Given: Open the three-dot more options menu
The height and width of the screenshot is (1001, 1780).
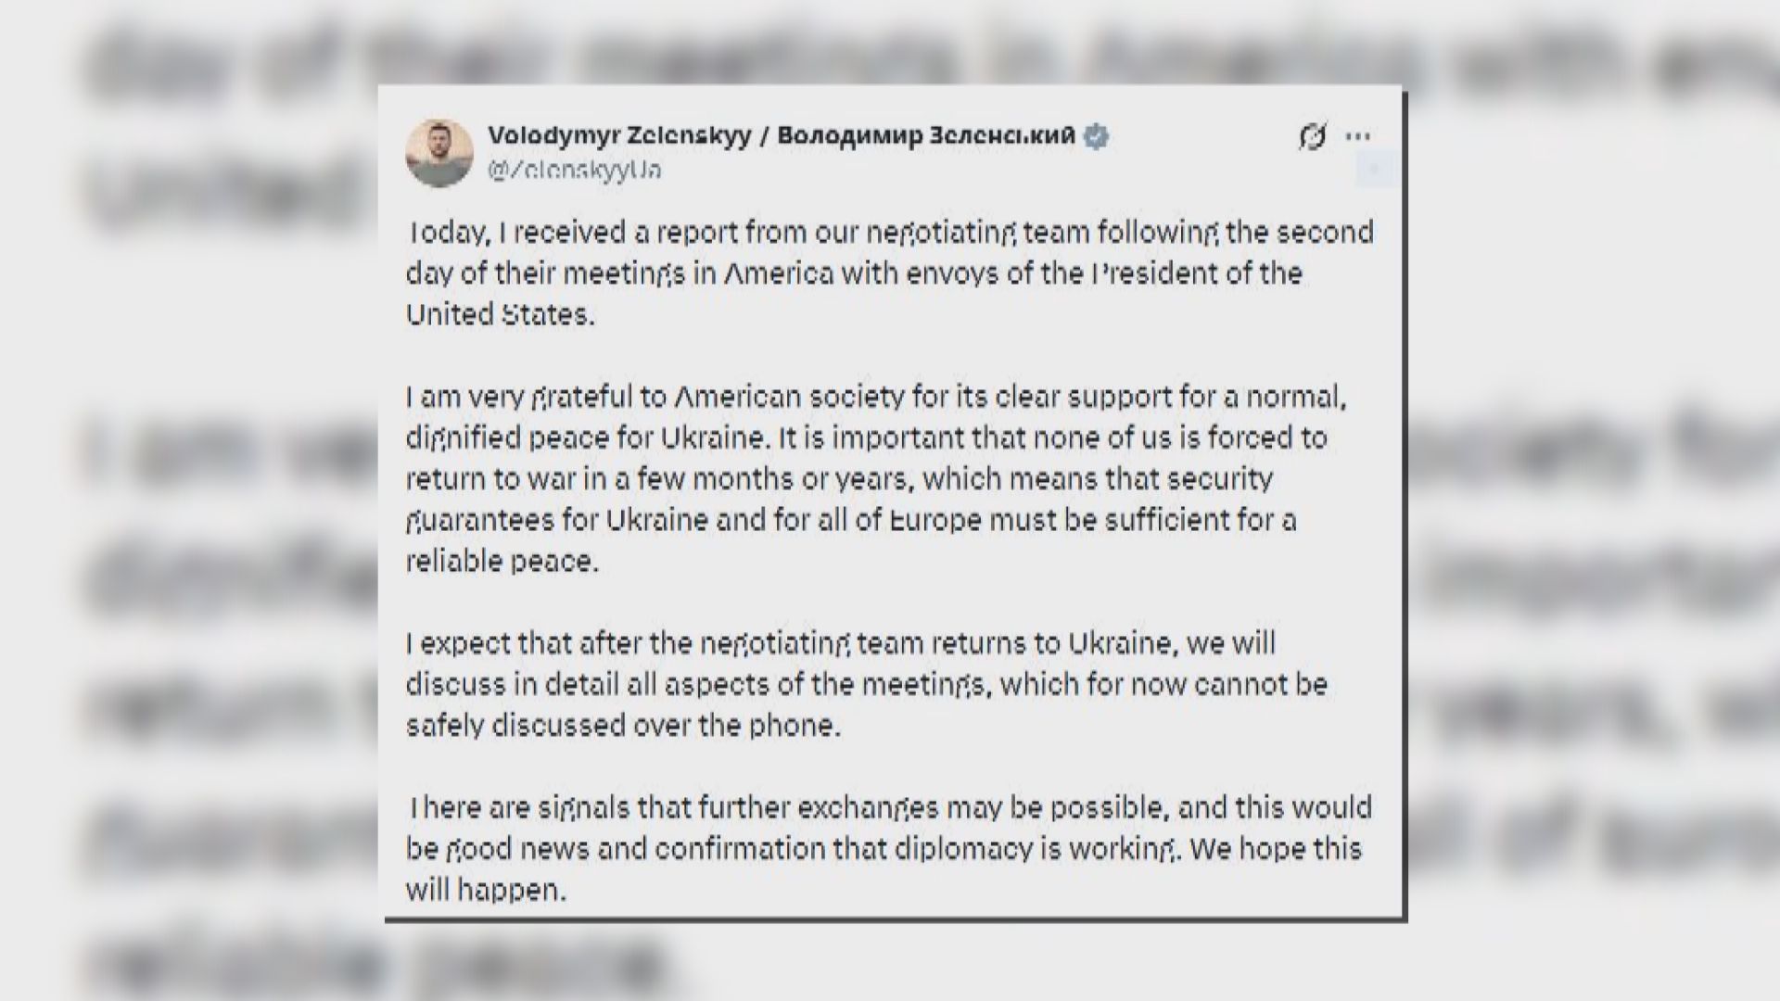Looking at the screenshot, I should click(1358, 137).
